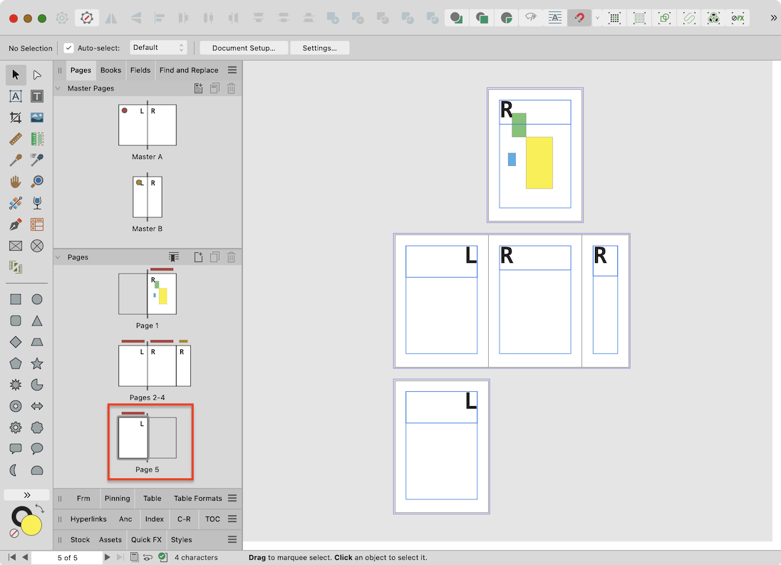Select the Zoom magnifier tool

pyautogui.click(x=37, y=181)
